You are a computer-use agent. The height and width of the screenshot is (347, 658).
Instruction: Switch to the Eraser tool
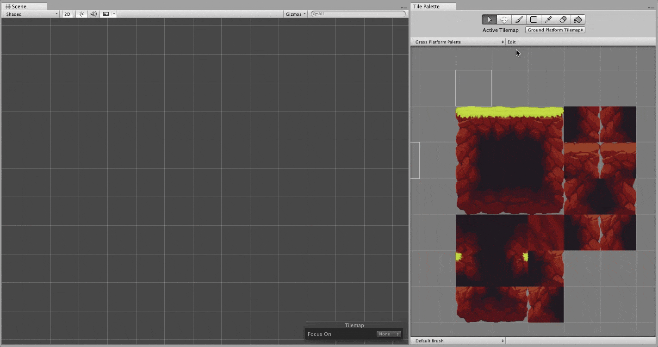[563, 19]
